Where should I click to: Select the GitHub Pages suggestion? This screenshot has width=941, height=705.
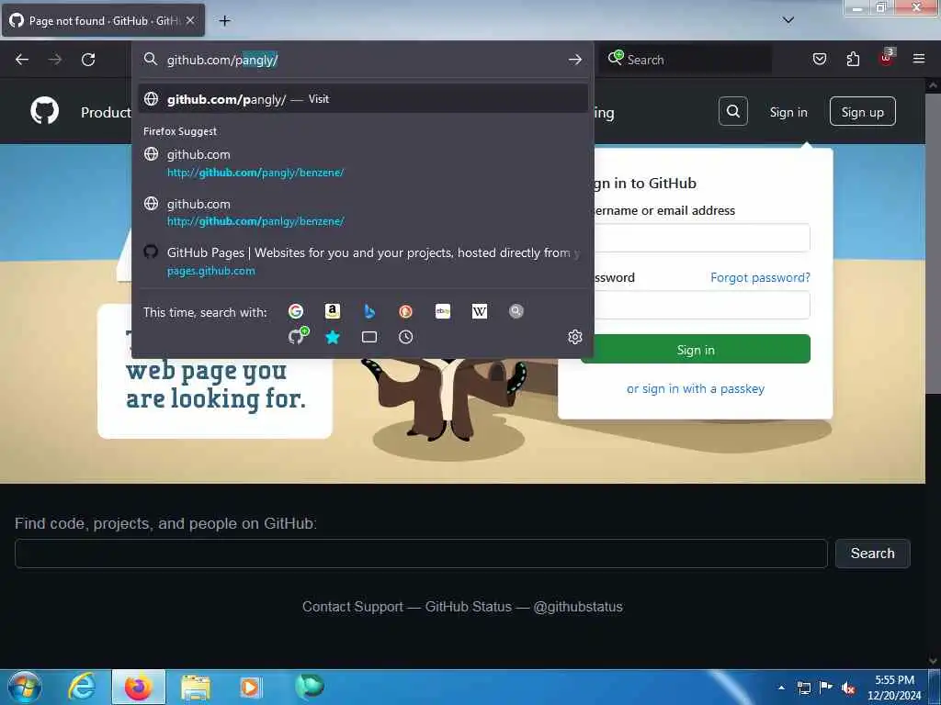coord(362,262)
